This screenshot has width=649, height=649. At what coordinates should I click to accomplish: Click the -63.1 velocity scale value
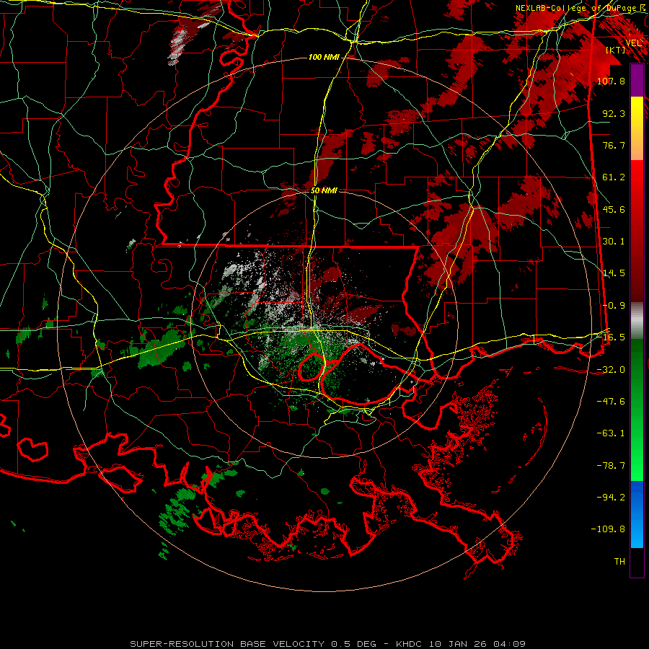point(611,433)
